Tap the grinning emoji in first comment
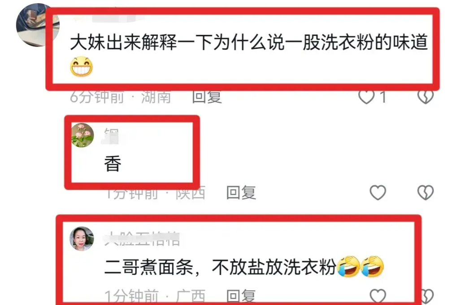Viewport: 452px width, 305px height. pyautogui.click(x=82, y=66)
